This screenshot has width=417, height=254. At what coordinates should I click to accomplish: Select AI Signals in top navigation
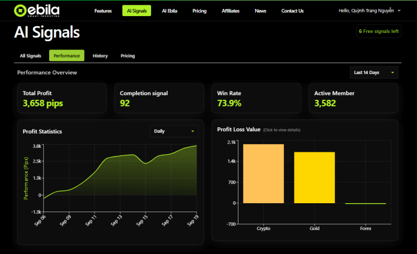(137, 11)
